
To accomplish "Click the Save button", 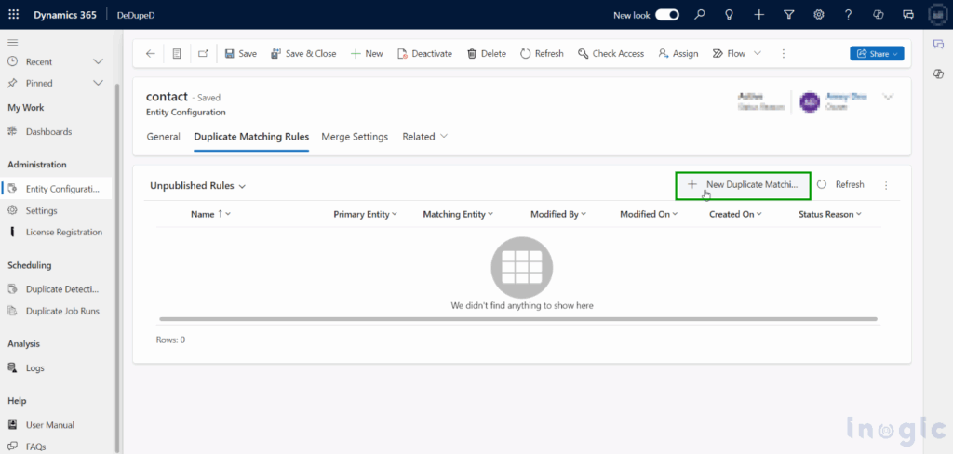I will pyautogui.click(x=241, y=53).
